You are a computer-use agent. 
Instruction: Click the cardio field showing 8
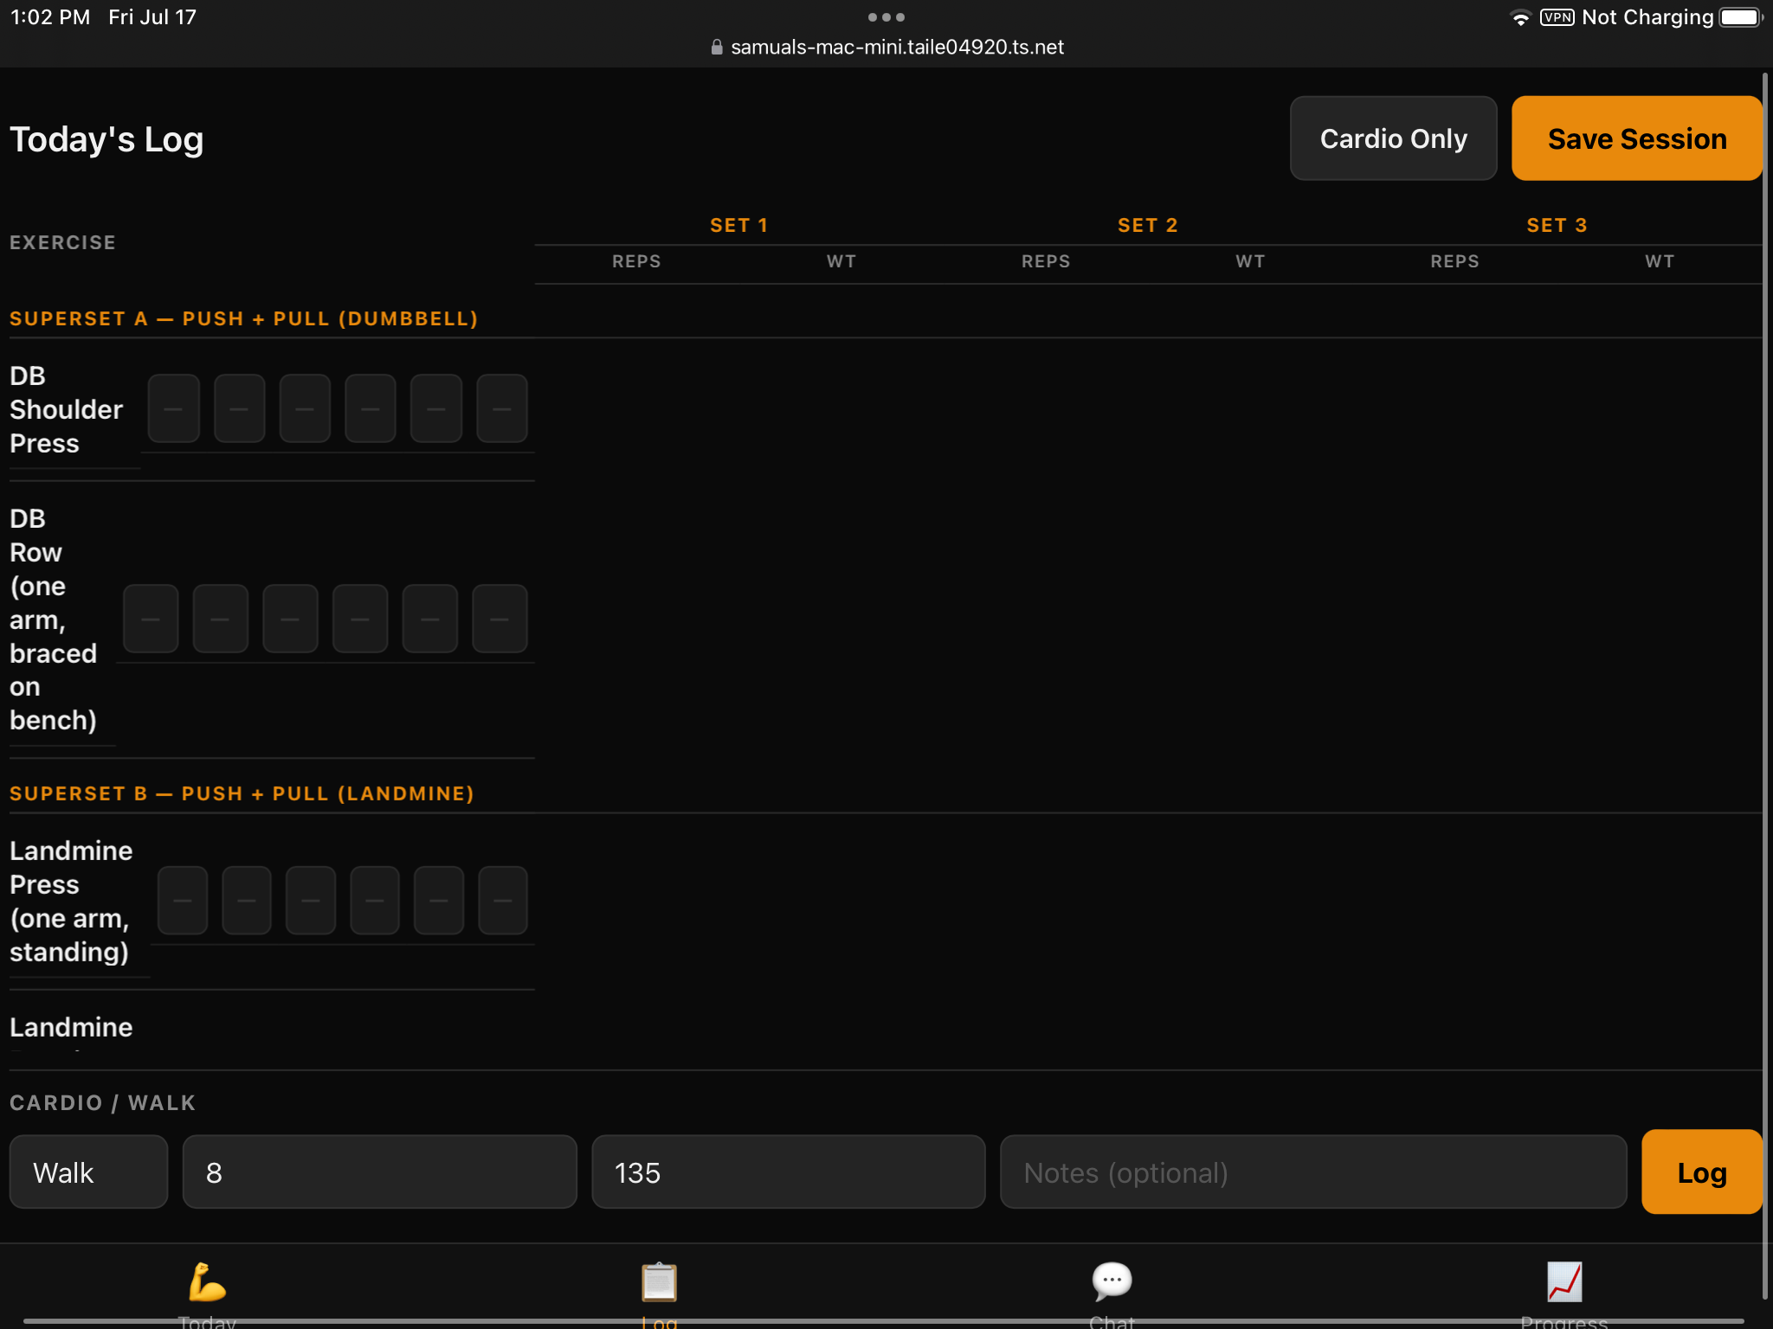tap(379, 1172)
